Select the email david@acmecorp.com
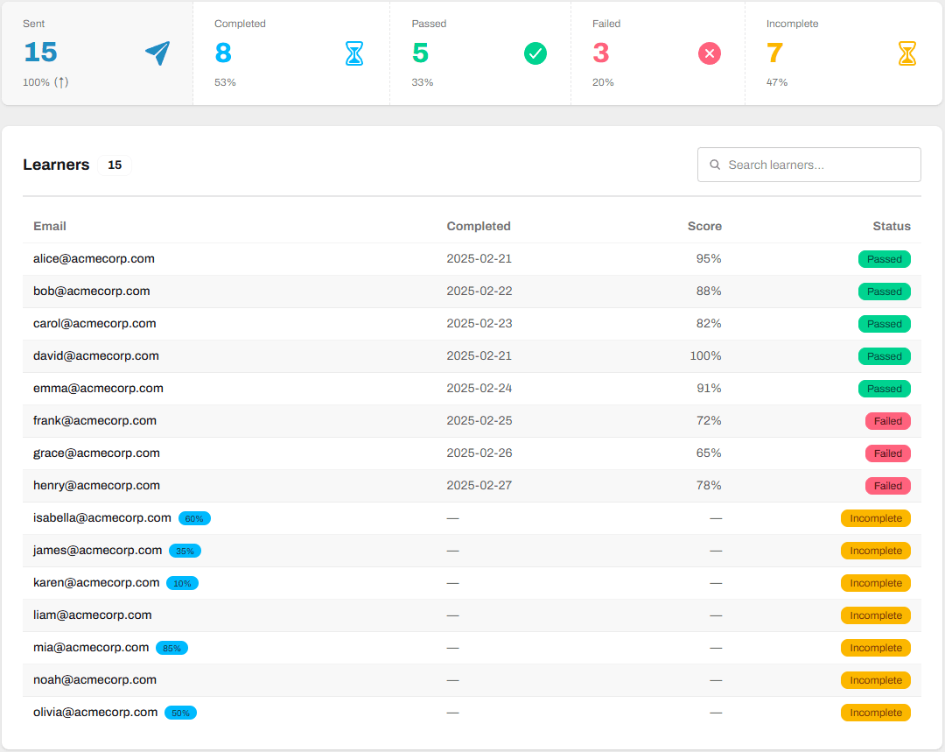945x752 pixels. pyautogui.click(x=95, y=355)
